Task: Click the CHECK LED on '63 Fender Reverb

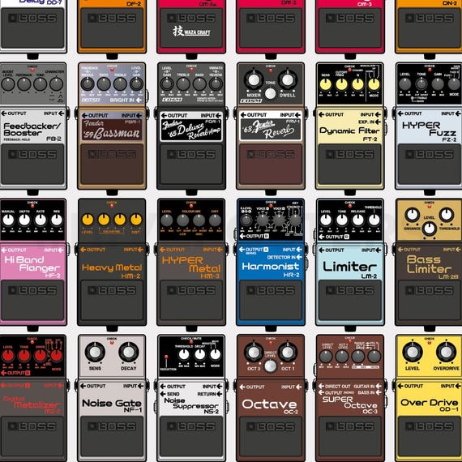Action: 271,71
